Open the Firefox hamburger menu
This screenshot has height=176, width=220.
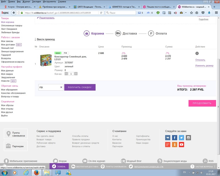pos(217,13)
